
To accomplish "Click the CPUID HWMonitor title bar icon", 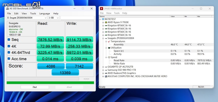I will coord(101,9).
